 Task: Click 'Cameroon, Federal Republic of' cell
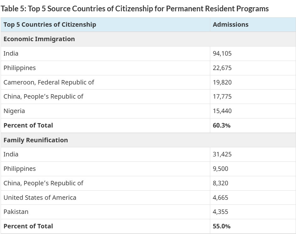(x=49, y=82)
